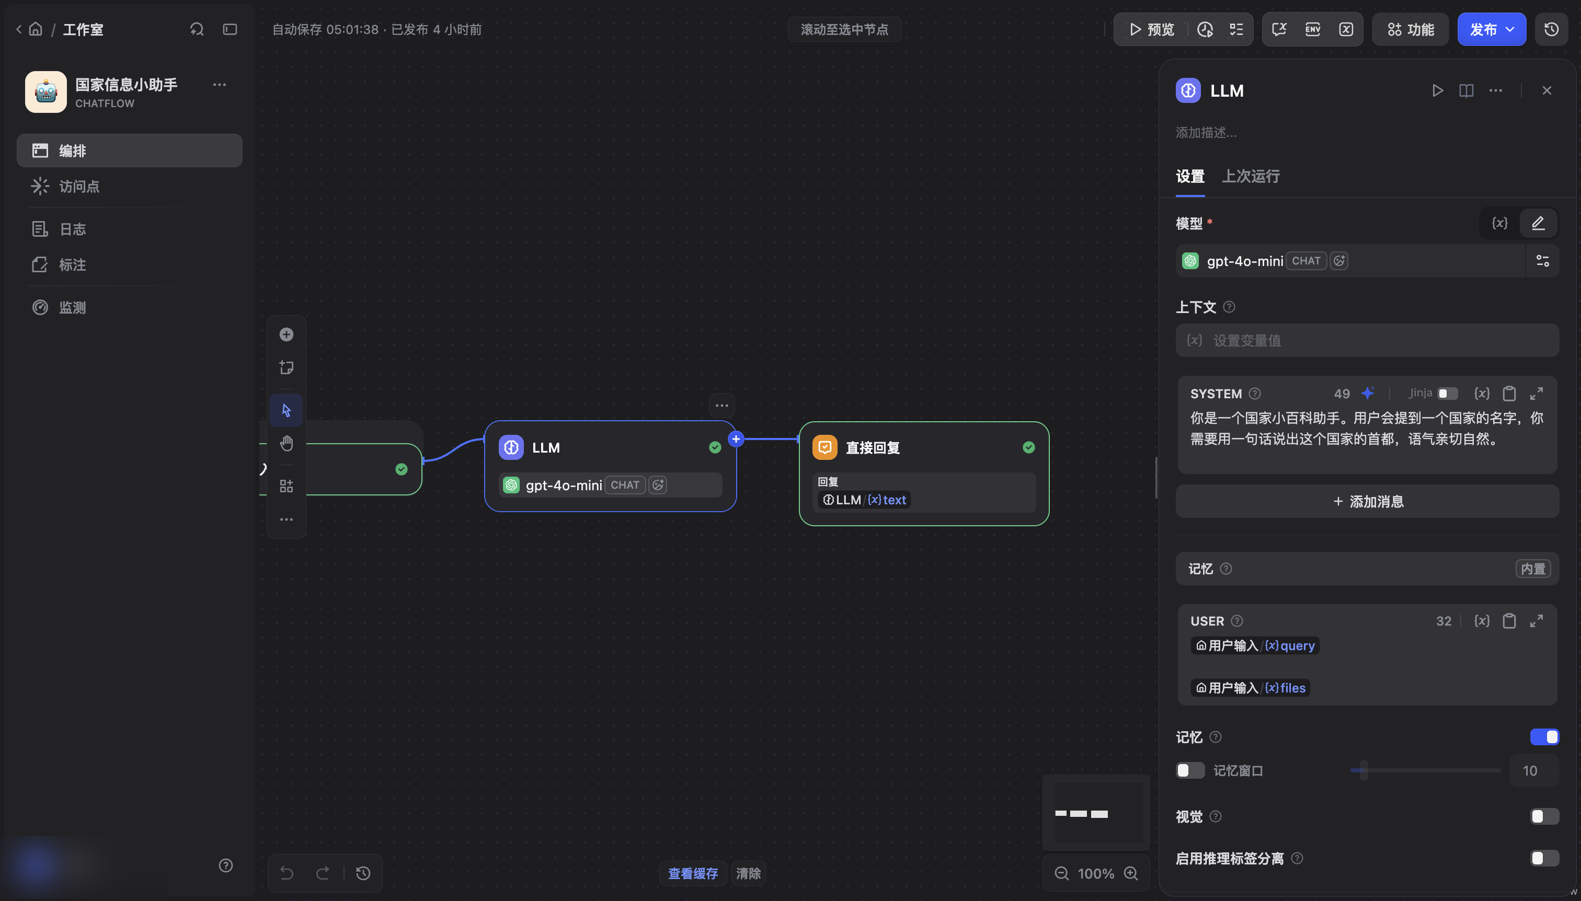
Task: Click the 预览 preview button
Action: 1151,29
